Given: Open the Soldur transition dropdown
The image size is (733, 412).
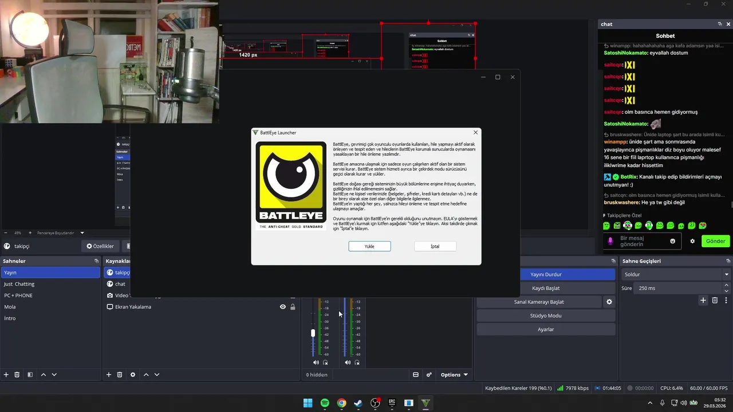Looking at the screenshot, I should 676,274.
